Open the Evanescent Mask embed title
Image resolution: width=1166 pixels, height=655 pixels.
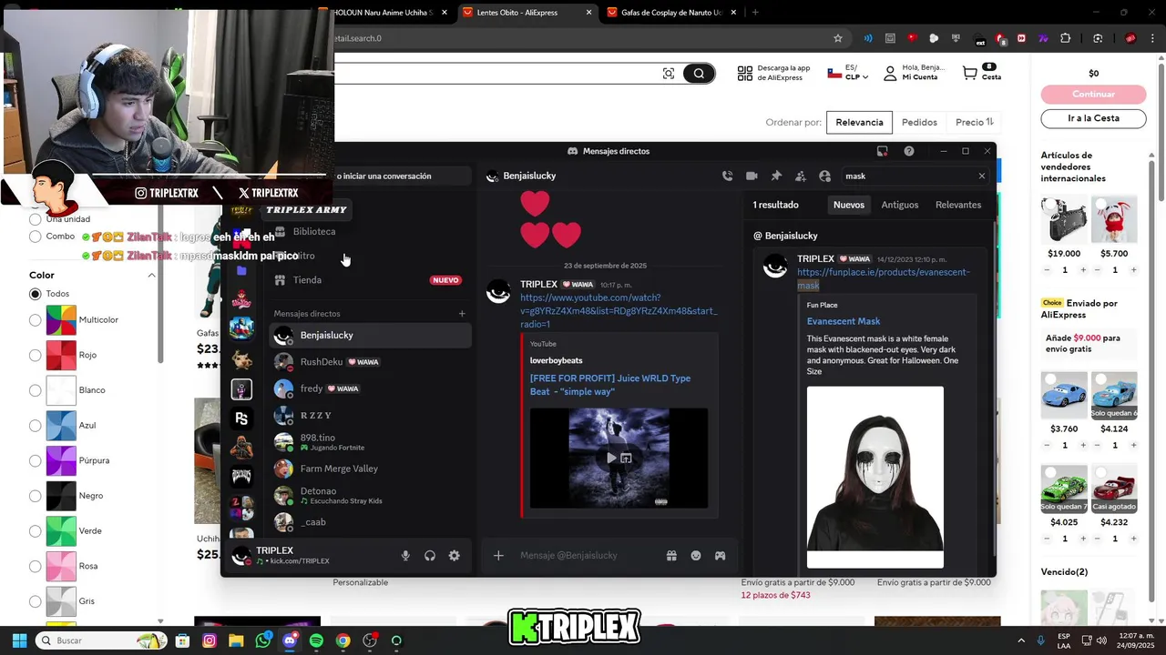point(844,321)
